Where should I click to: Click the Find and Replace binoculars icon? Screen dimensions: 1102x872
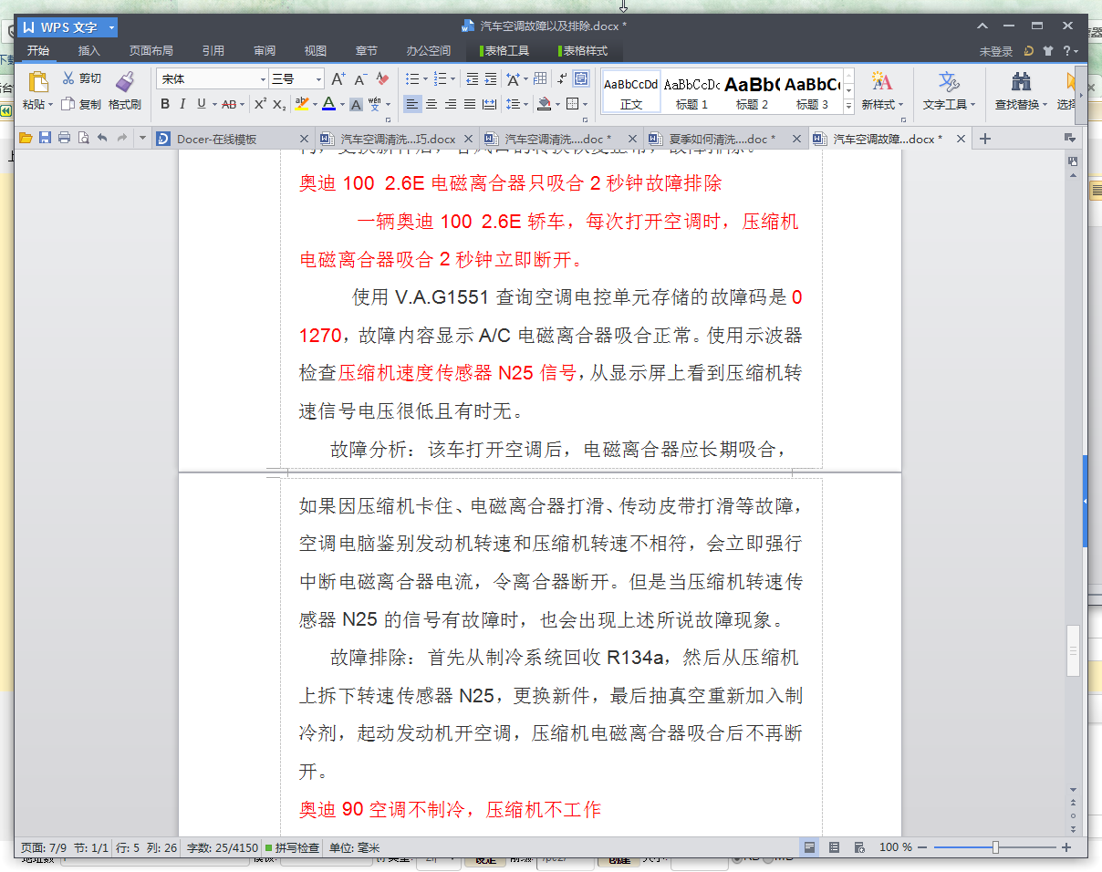point(1021,82)
